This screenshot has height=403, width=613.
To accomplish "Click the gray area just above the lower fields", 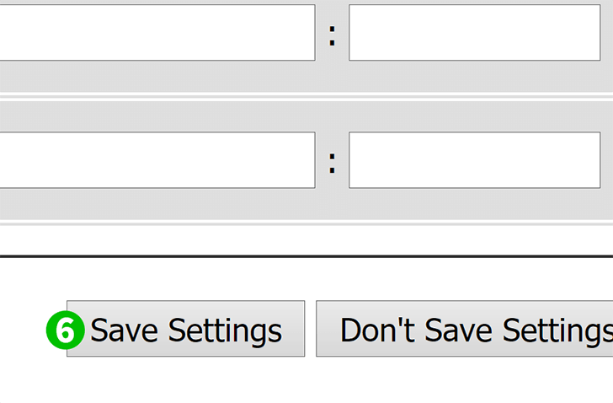I will click(306, 116).
